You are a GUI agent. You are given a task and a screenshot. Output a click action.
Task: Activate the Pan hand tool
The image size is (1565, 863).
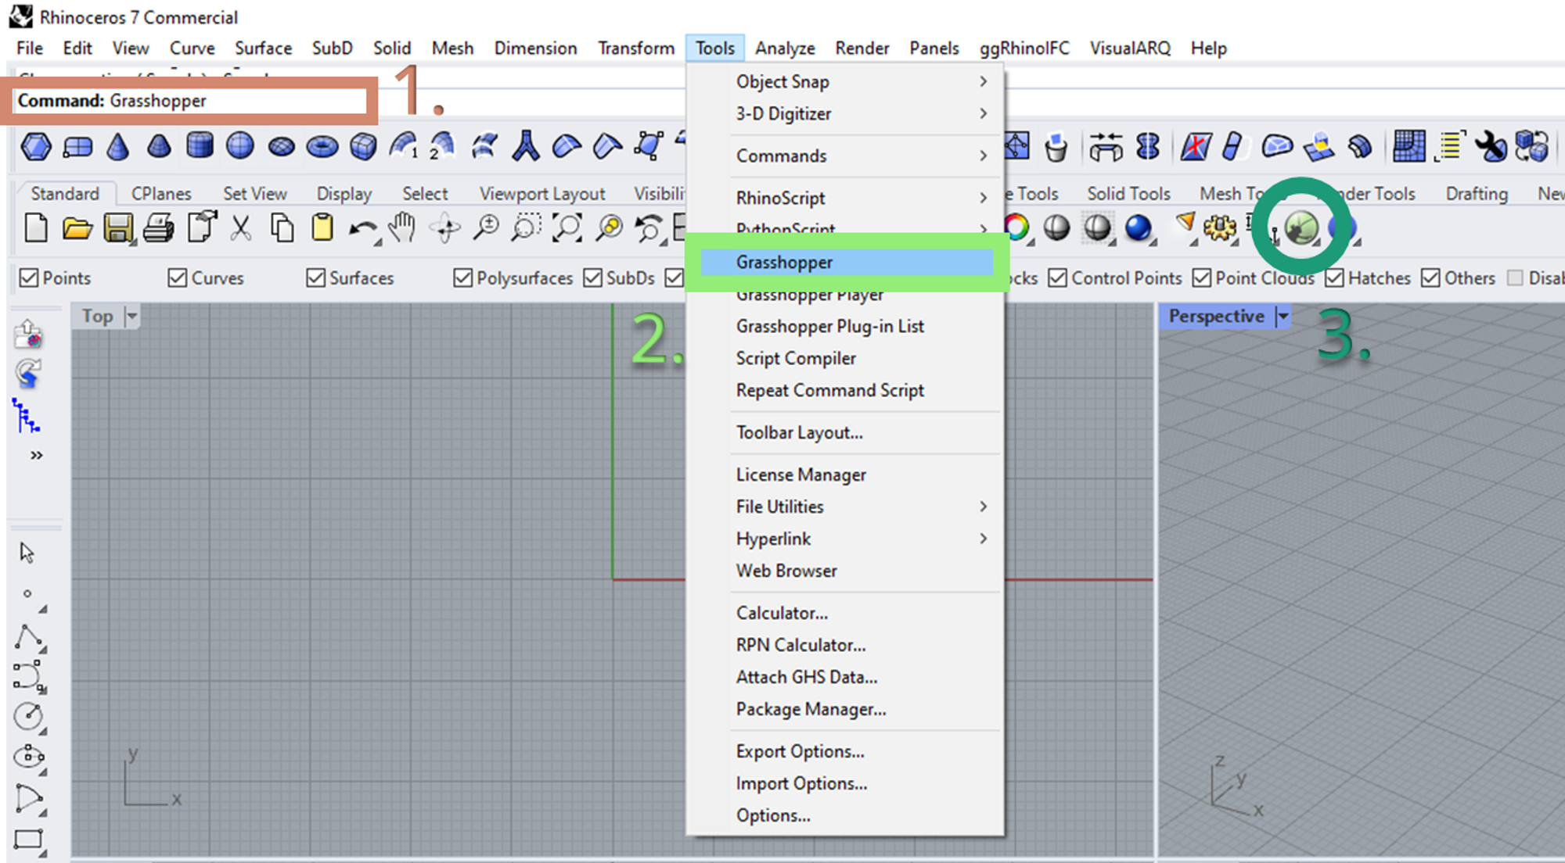pyautogui.click(x=402, y=227)
